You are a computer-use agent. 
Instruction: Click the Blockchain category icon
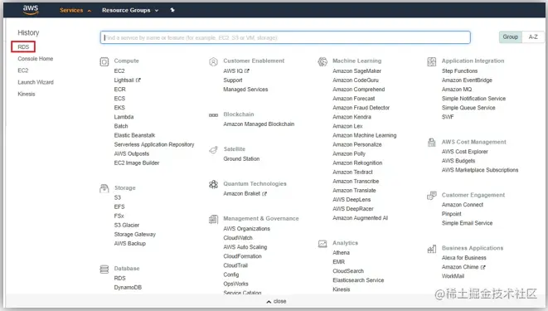point(213,115)
